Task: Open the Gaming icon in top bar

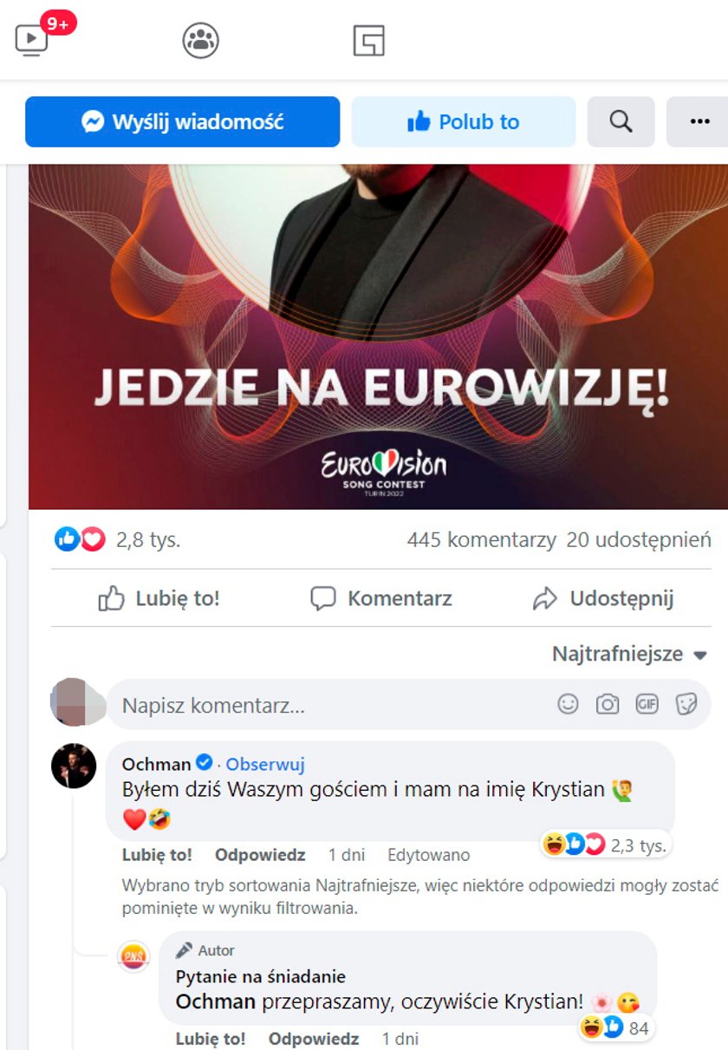Action: 368,40
